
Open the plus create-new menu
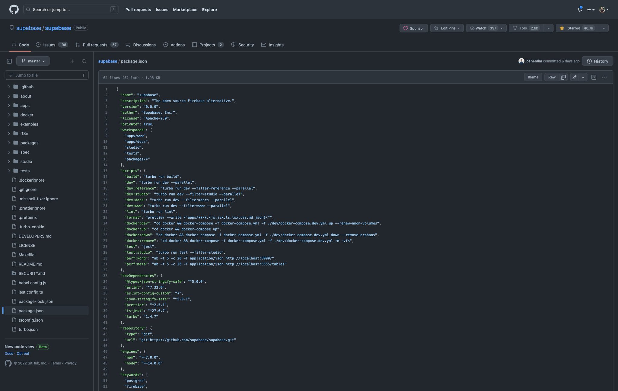coord(591,9)
